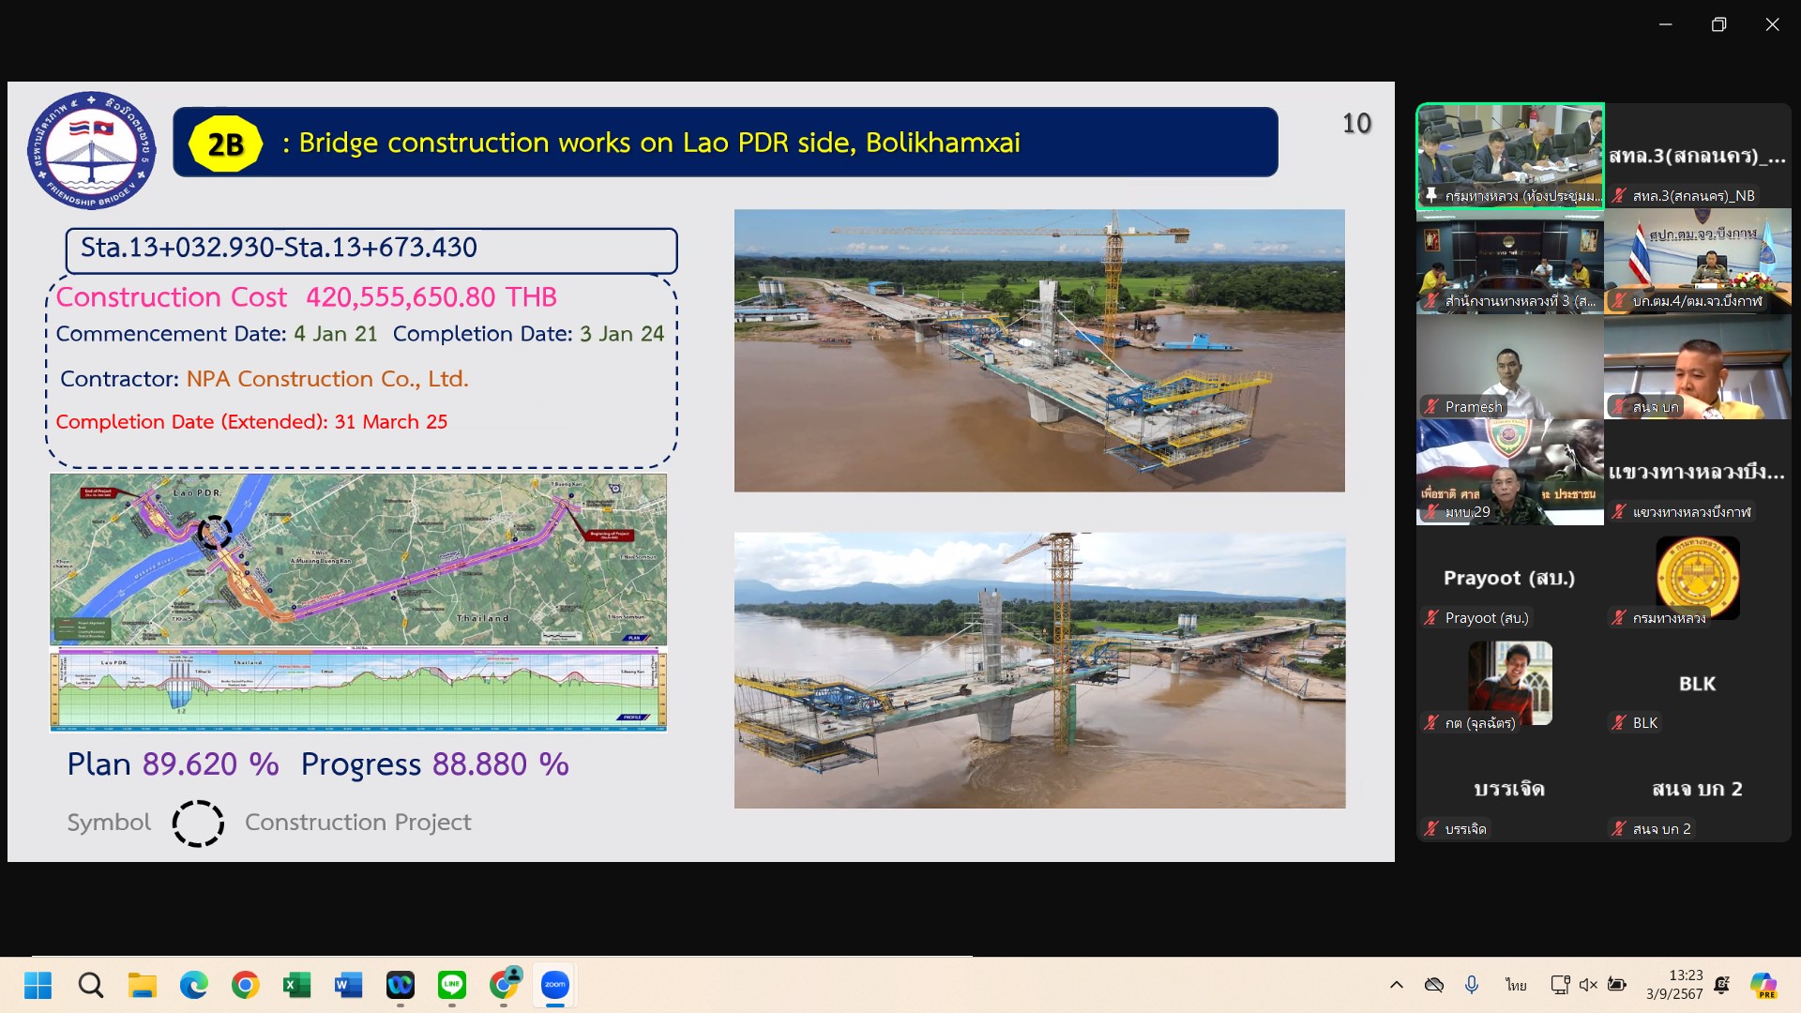Open the Zoom app in the taskbar
The image size is (1801, 1013).
coord(554,985)
